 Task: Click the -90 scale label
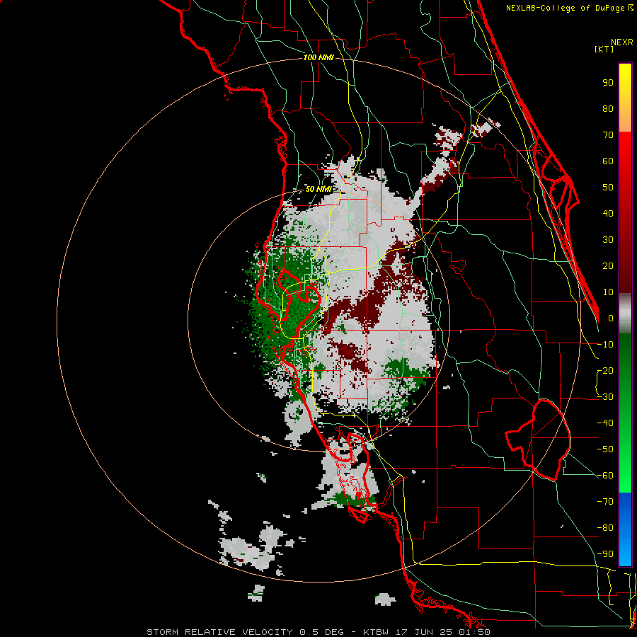pos(605,554)
